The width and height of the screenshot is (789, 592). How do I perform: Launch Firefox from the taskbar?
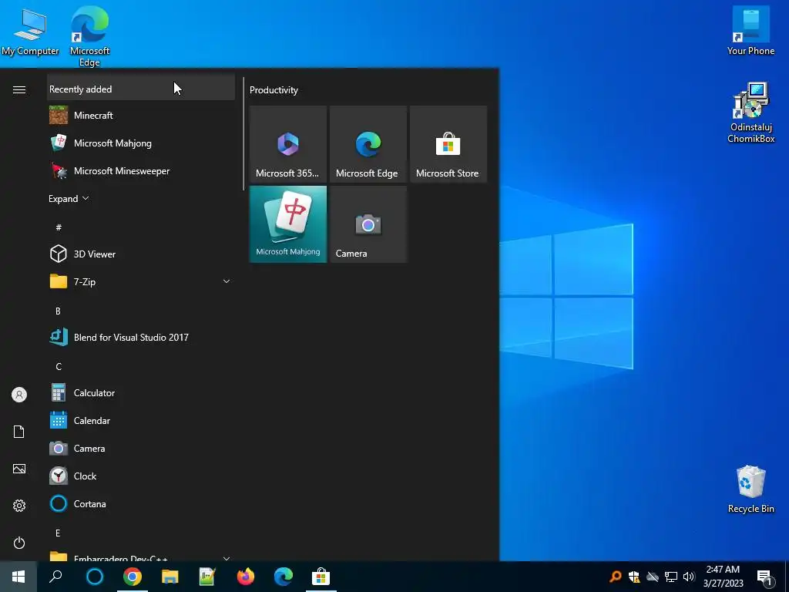pyautogui.click(x=246, y=577)
